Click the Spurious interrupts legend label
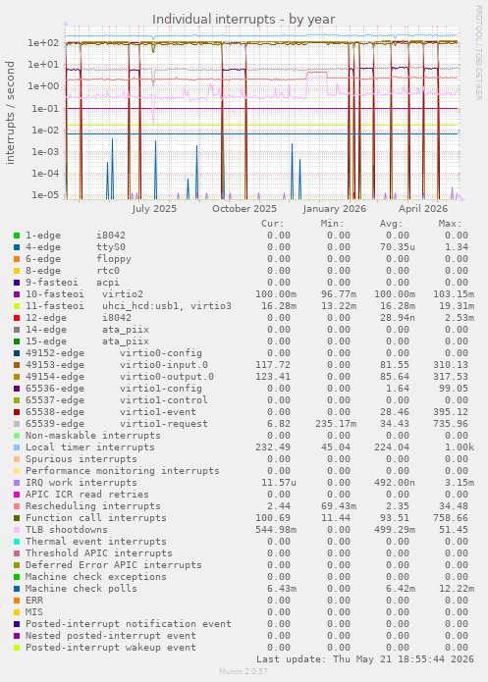This screenshot has height=682, width=488. pyautogui.click(x=81, y=459)
